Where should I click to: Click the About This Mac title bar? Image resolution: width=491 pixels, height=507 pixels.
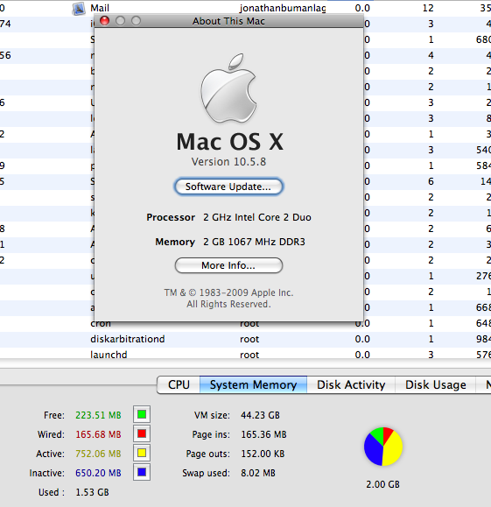coord(228,21)
